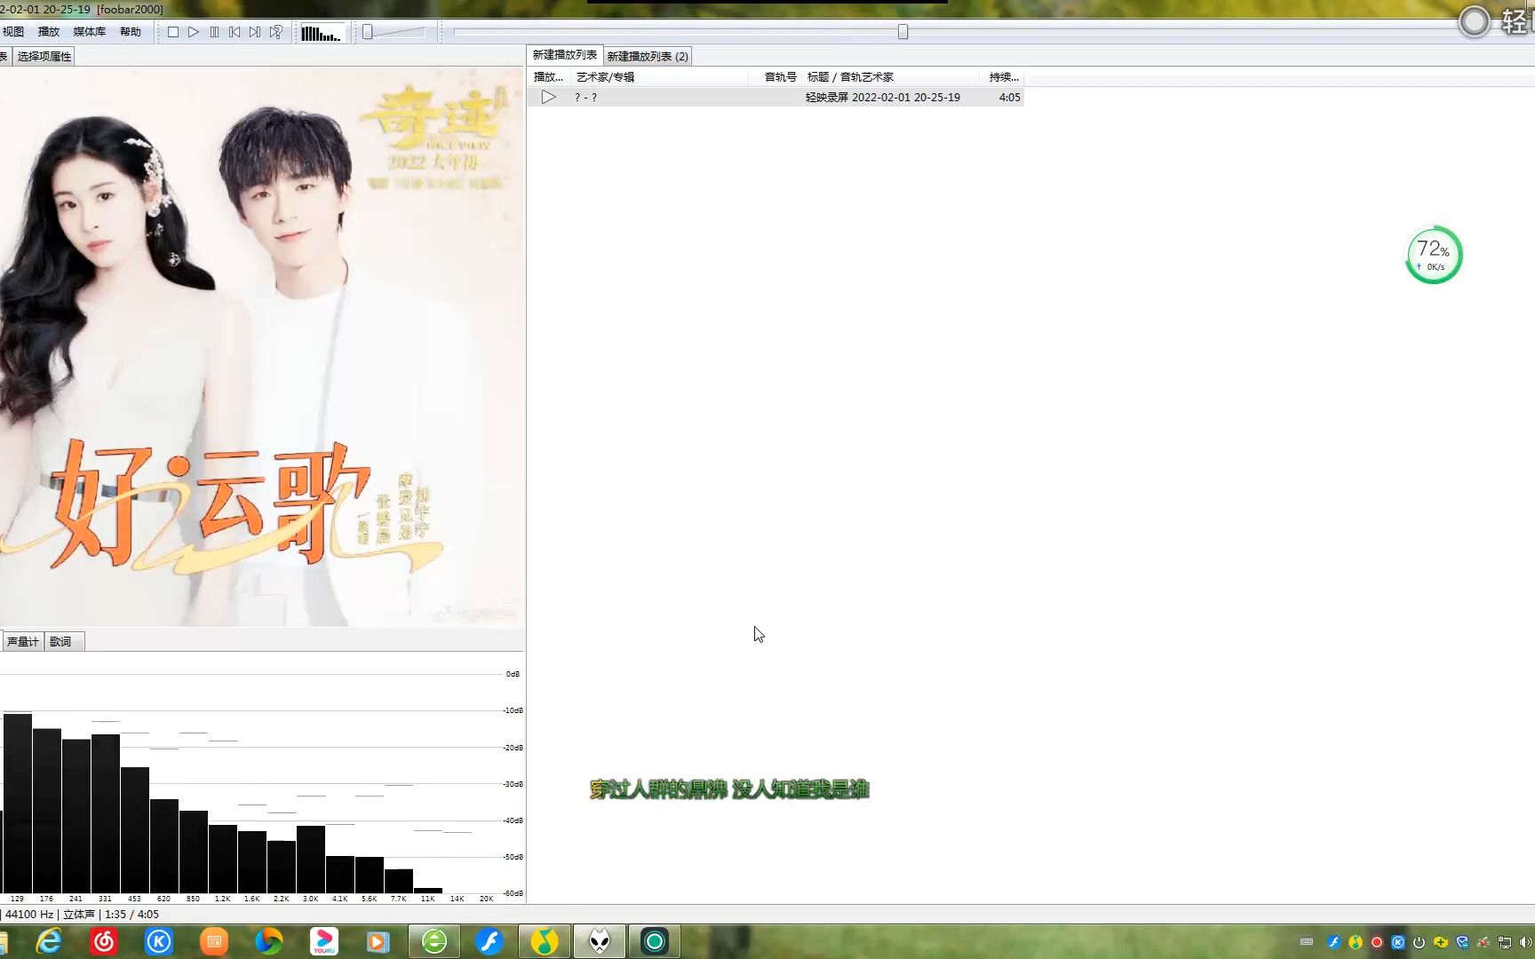Viewport: 1535px width, 959px height.
Task: Click the red record tray icon
Action: 1376,942
